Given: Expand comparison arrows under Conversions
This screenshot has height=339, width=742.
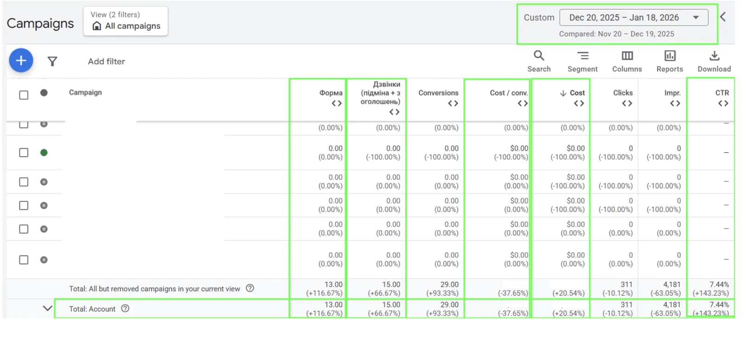Looking at the screenshot, I should (453, 103).
